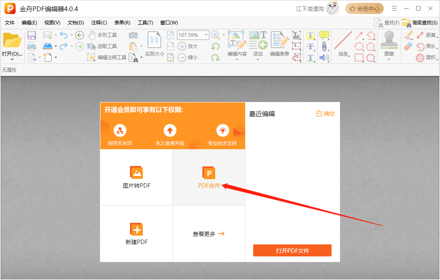Open the 文件 menu
Image resolution: width=440 pixels, height=280 pixels.
[x=10, y=23]
